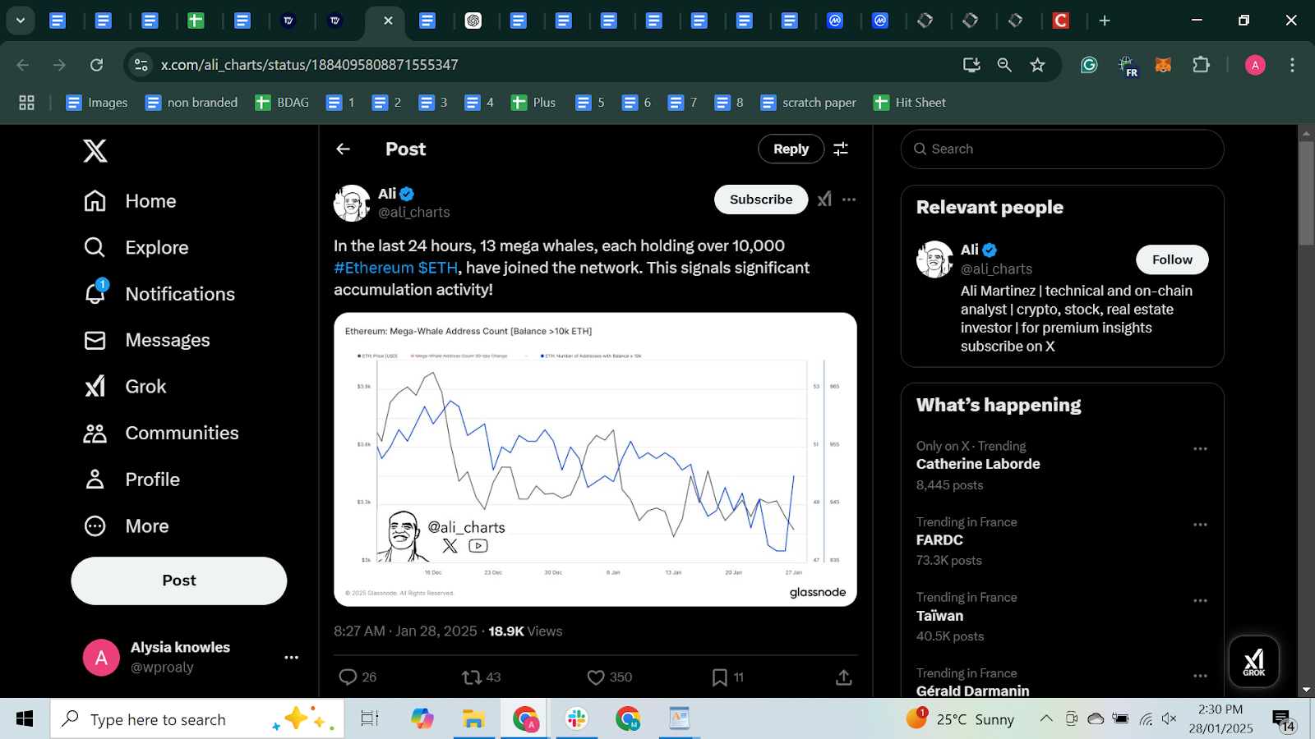Open Ali's profile avatar on post

point(352,203)
